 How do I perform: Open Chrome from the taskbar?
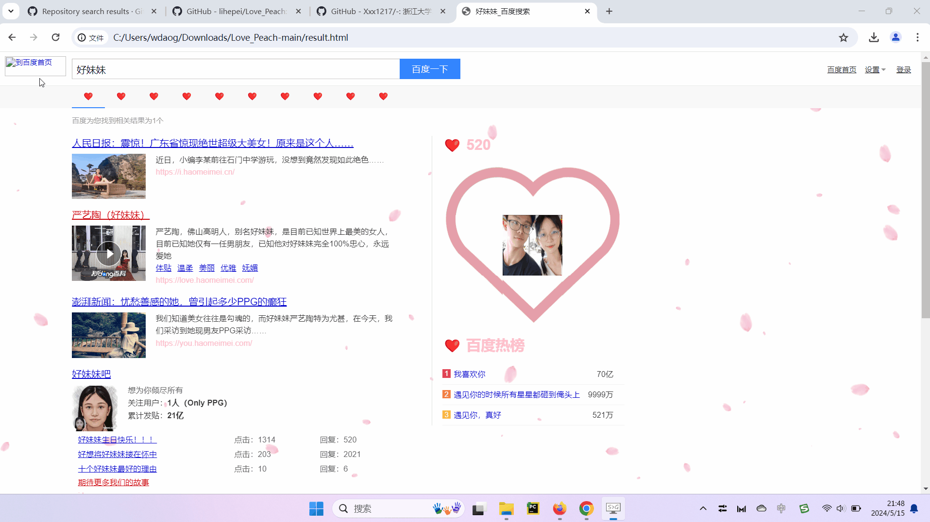[x=586, y=508]
